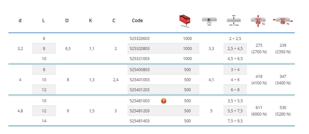
Task: Click the shear strength Kg icon
Action: coord(282,21)
